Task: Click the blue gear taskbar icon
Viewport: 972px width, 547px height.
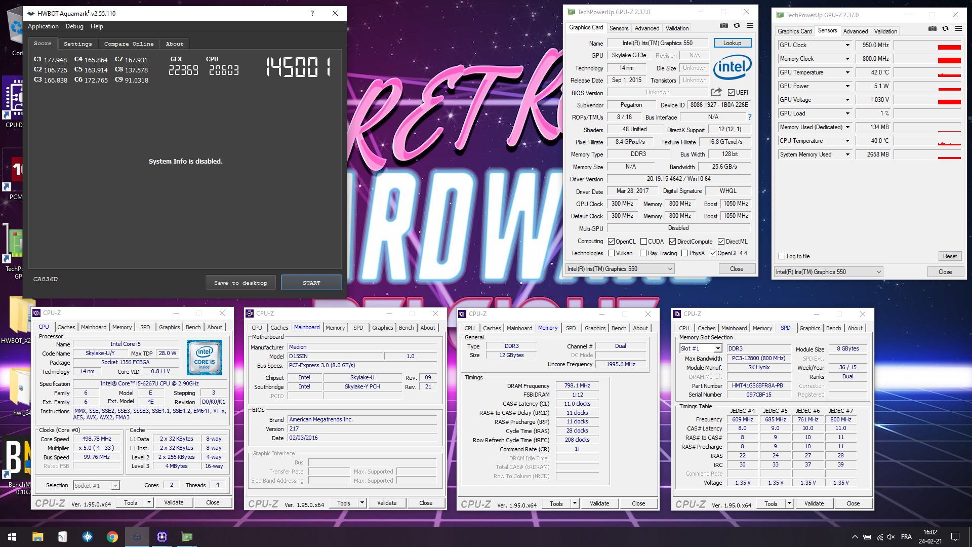Action: click(87, 537)
